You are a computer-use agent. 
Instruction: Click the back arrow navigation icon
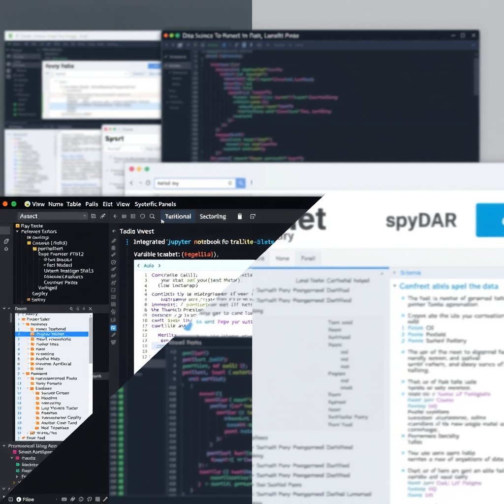click(x=115, y=217)
